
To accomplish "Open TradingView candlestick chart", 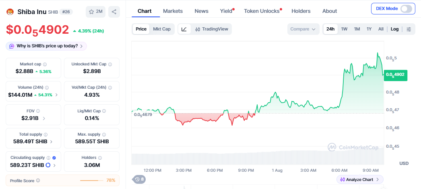I will tap(212, 29).
